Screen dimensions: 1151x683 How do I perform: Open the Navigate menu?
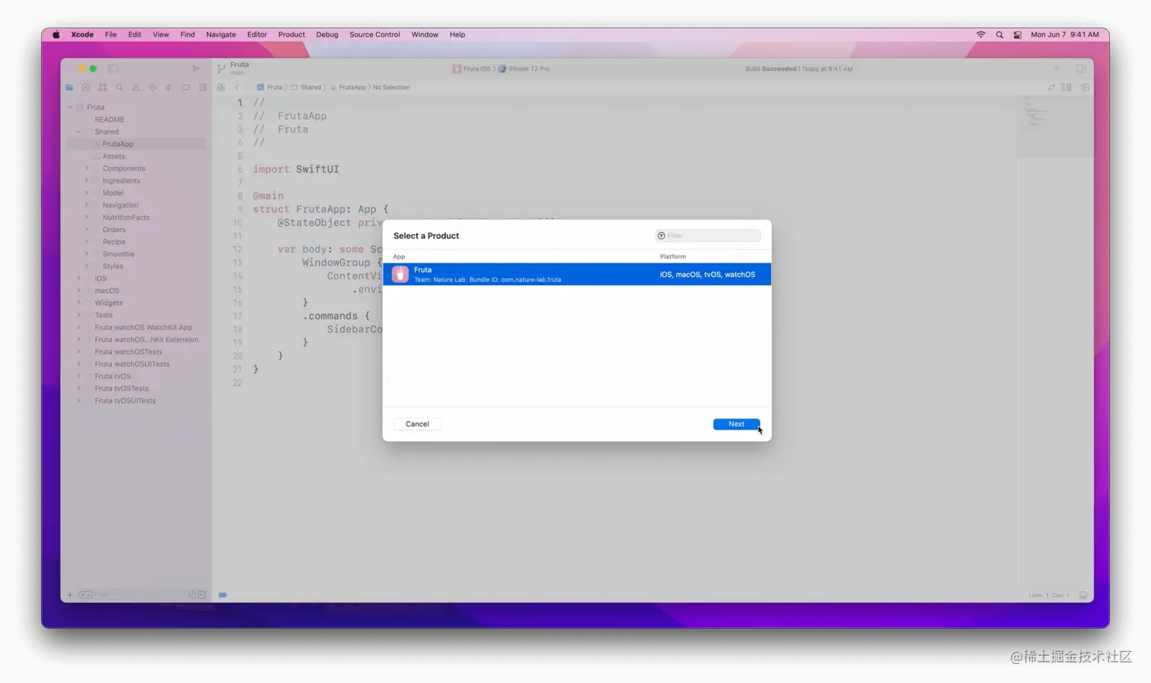click(221, 34)
